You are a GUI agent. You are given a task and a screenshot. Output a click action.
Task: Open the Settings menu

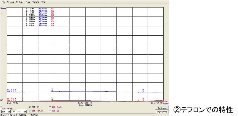pyautogui.click(x=20, y=2)
